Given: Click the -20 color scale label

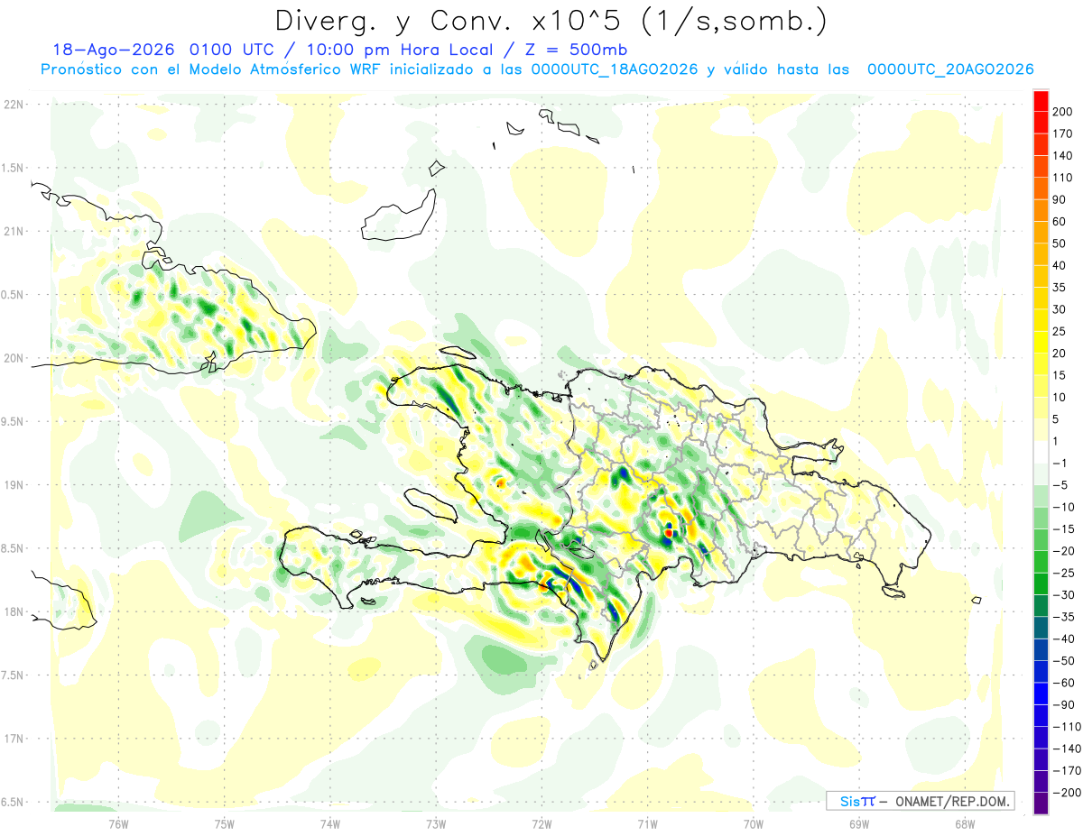Looking at the screenshot, I should click(x=1063, y=552).
